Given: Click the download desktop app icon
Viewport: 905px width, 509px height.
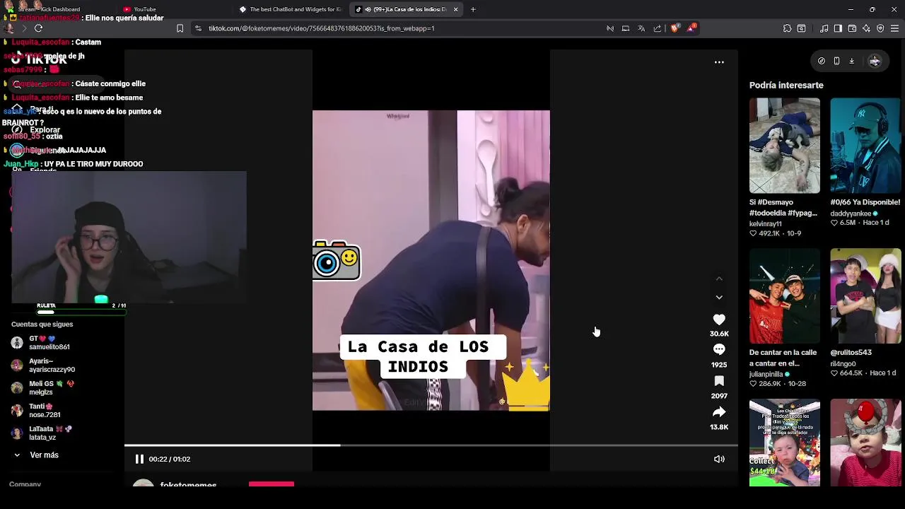Looking at the screenshot, I should point(851,61).
